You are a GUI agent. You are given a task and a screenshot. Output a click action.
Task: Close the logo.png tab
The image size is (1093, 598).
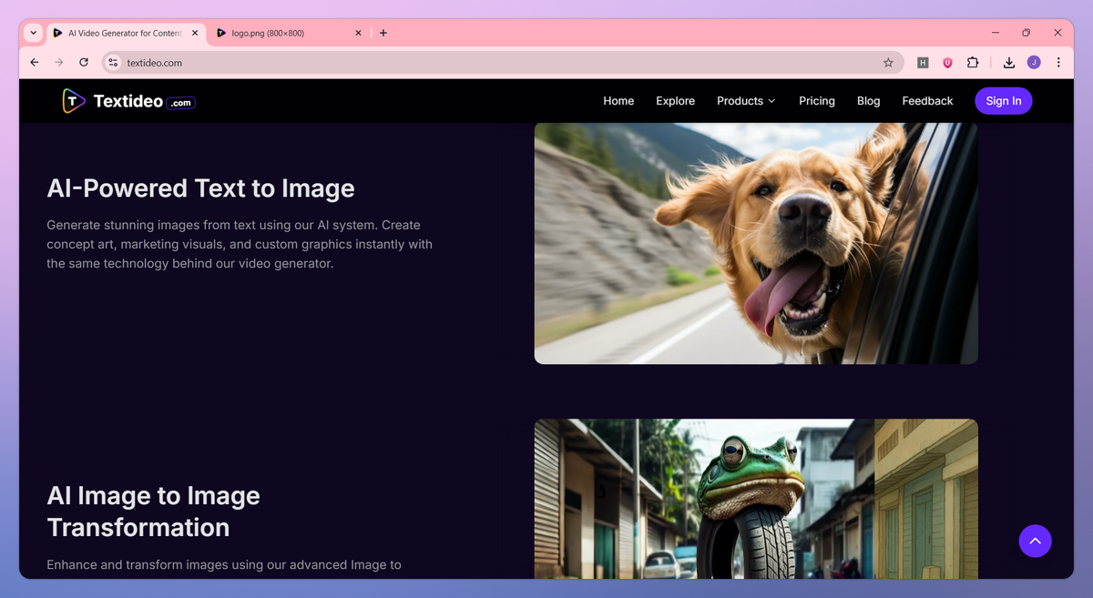pos(358,33)
